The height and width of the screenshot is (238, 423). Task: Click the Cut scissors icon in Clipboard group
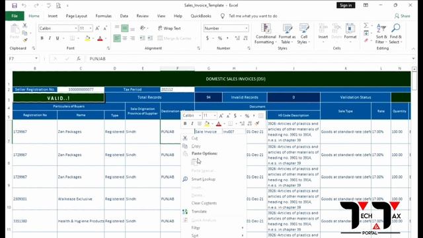point(25,25)
